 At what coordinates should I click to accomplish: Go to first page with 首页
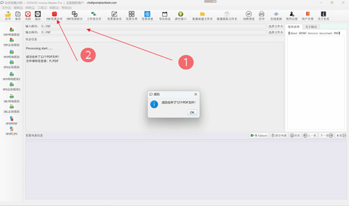(295, 136)
